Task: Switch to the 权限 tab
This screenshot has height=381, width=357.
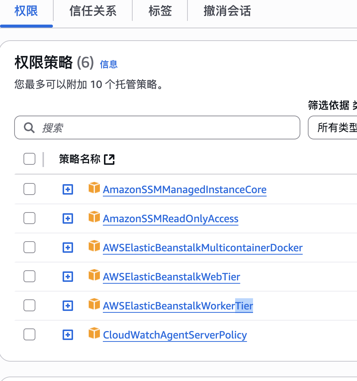Action: click(x=26, y=11)
